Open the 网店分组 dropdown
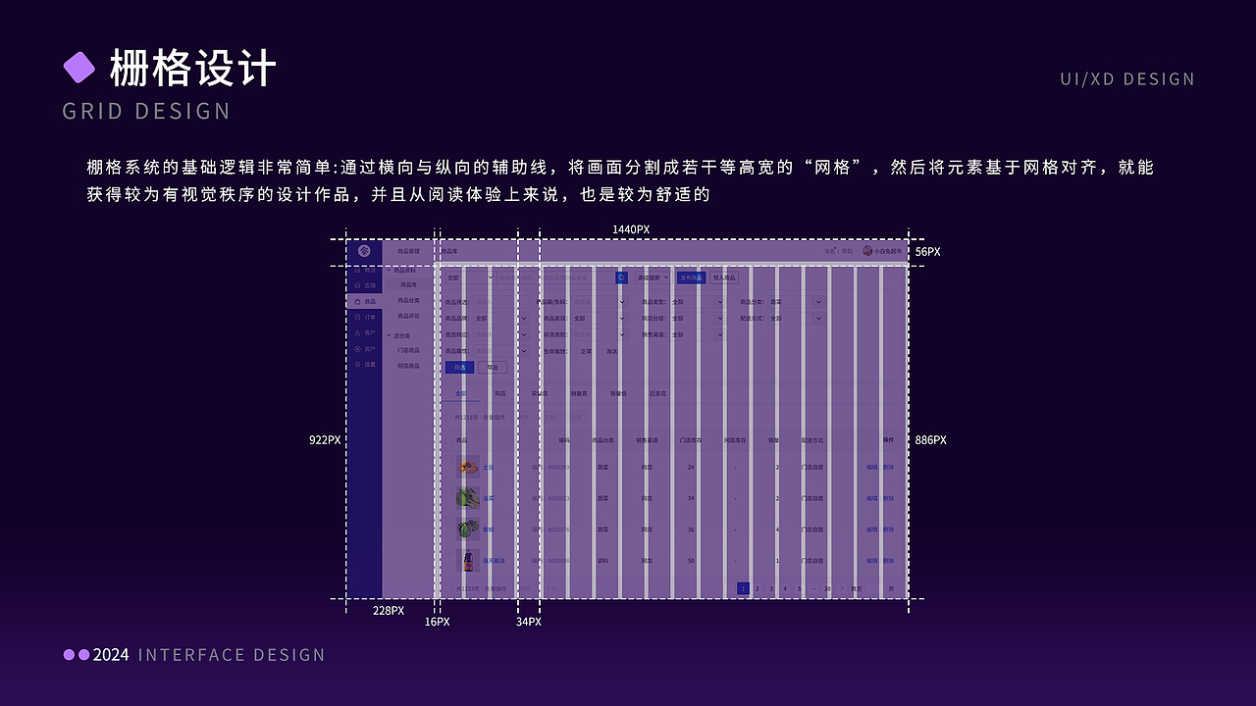This screenshot has width=1256, height=706. pyautogui.click(x=698, y=318)
